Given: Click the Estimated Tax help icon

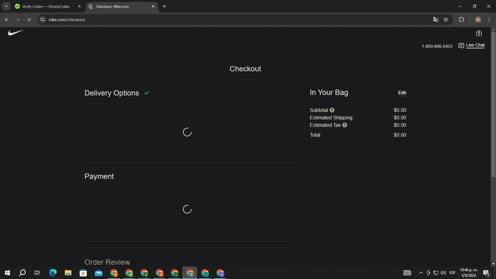Looking at the screenshot, I should 345,125.
